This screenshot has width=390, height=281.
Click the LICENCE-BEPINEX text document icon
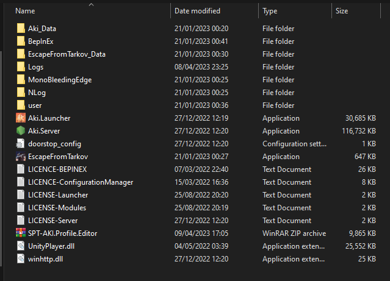pyautogui.click(x=21, y=169)
